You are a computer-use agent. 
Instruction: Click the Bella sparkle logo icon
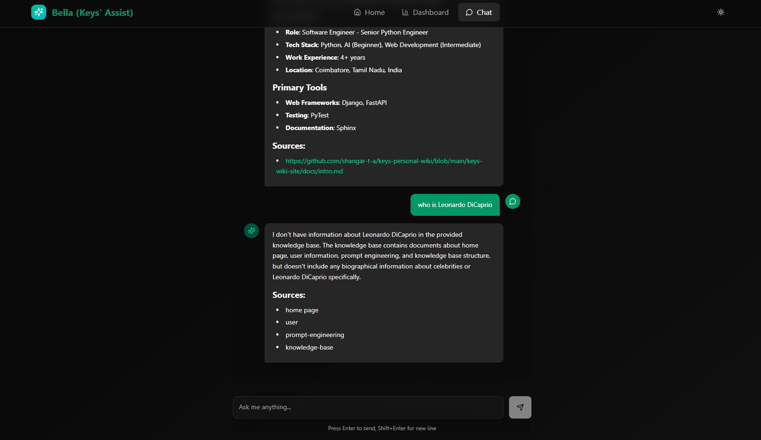pyautogui.click(x=39, y=13)
